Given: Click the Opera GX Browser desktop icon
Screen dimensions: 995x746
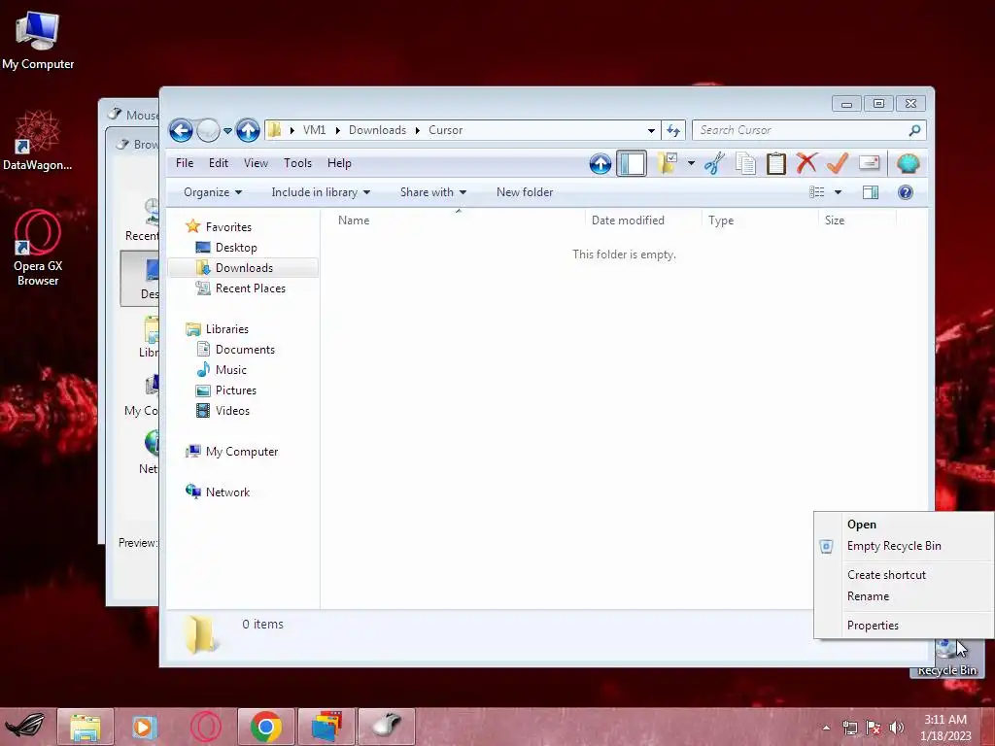Looking at the screenshot, I should click(38, 248).
